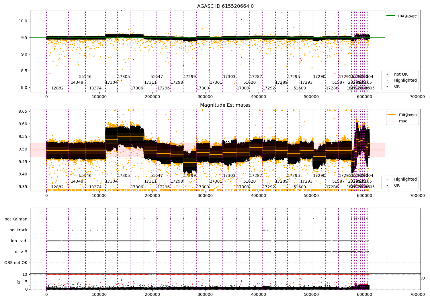Viewport: 430px width, 301px height.
Task: Click the 9.55 y-axis tick label
Action: [23, 136]
